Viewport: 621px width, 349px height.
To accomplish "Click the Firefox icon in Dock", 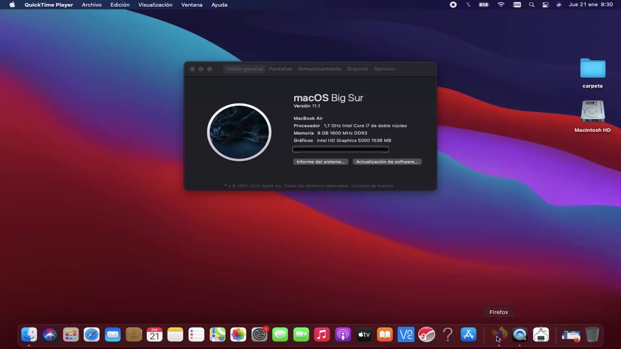I will [x=499, y=334].
